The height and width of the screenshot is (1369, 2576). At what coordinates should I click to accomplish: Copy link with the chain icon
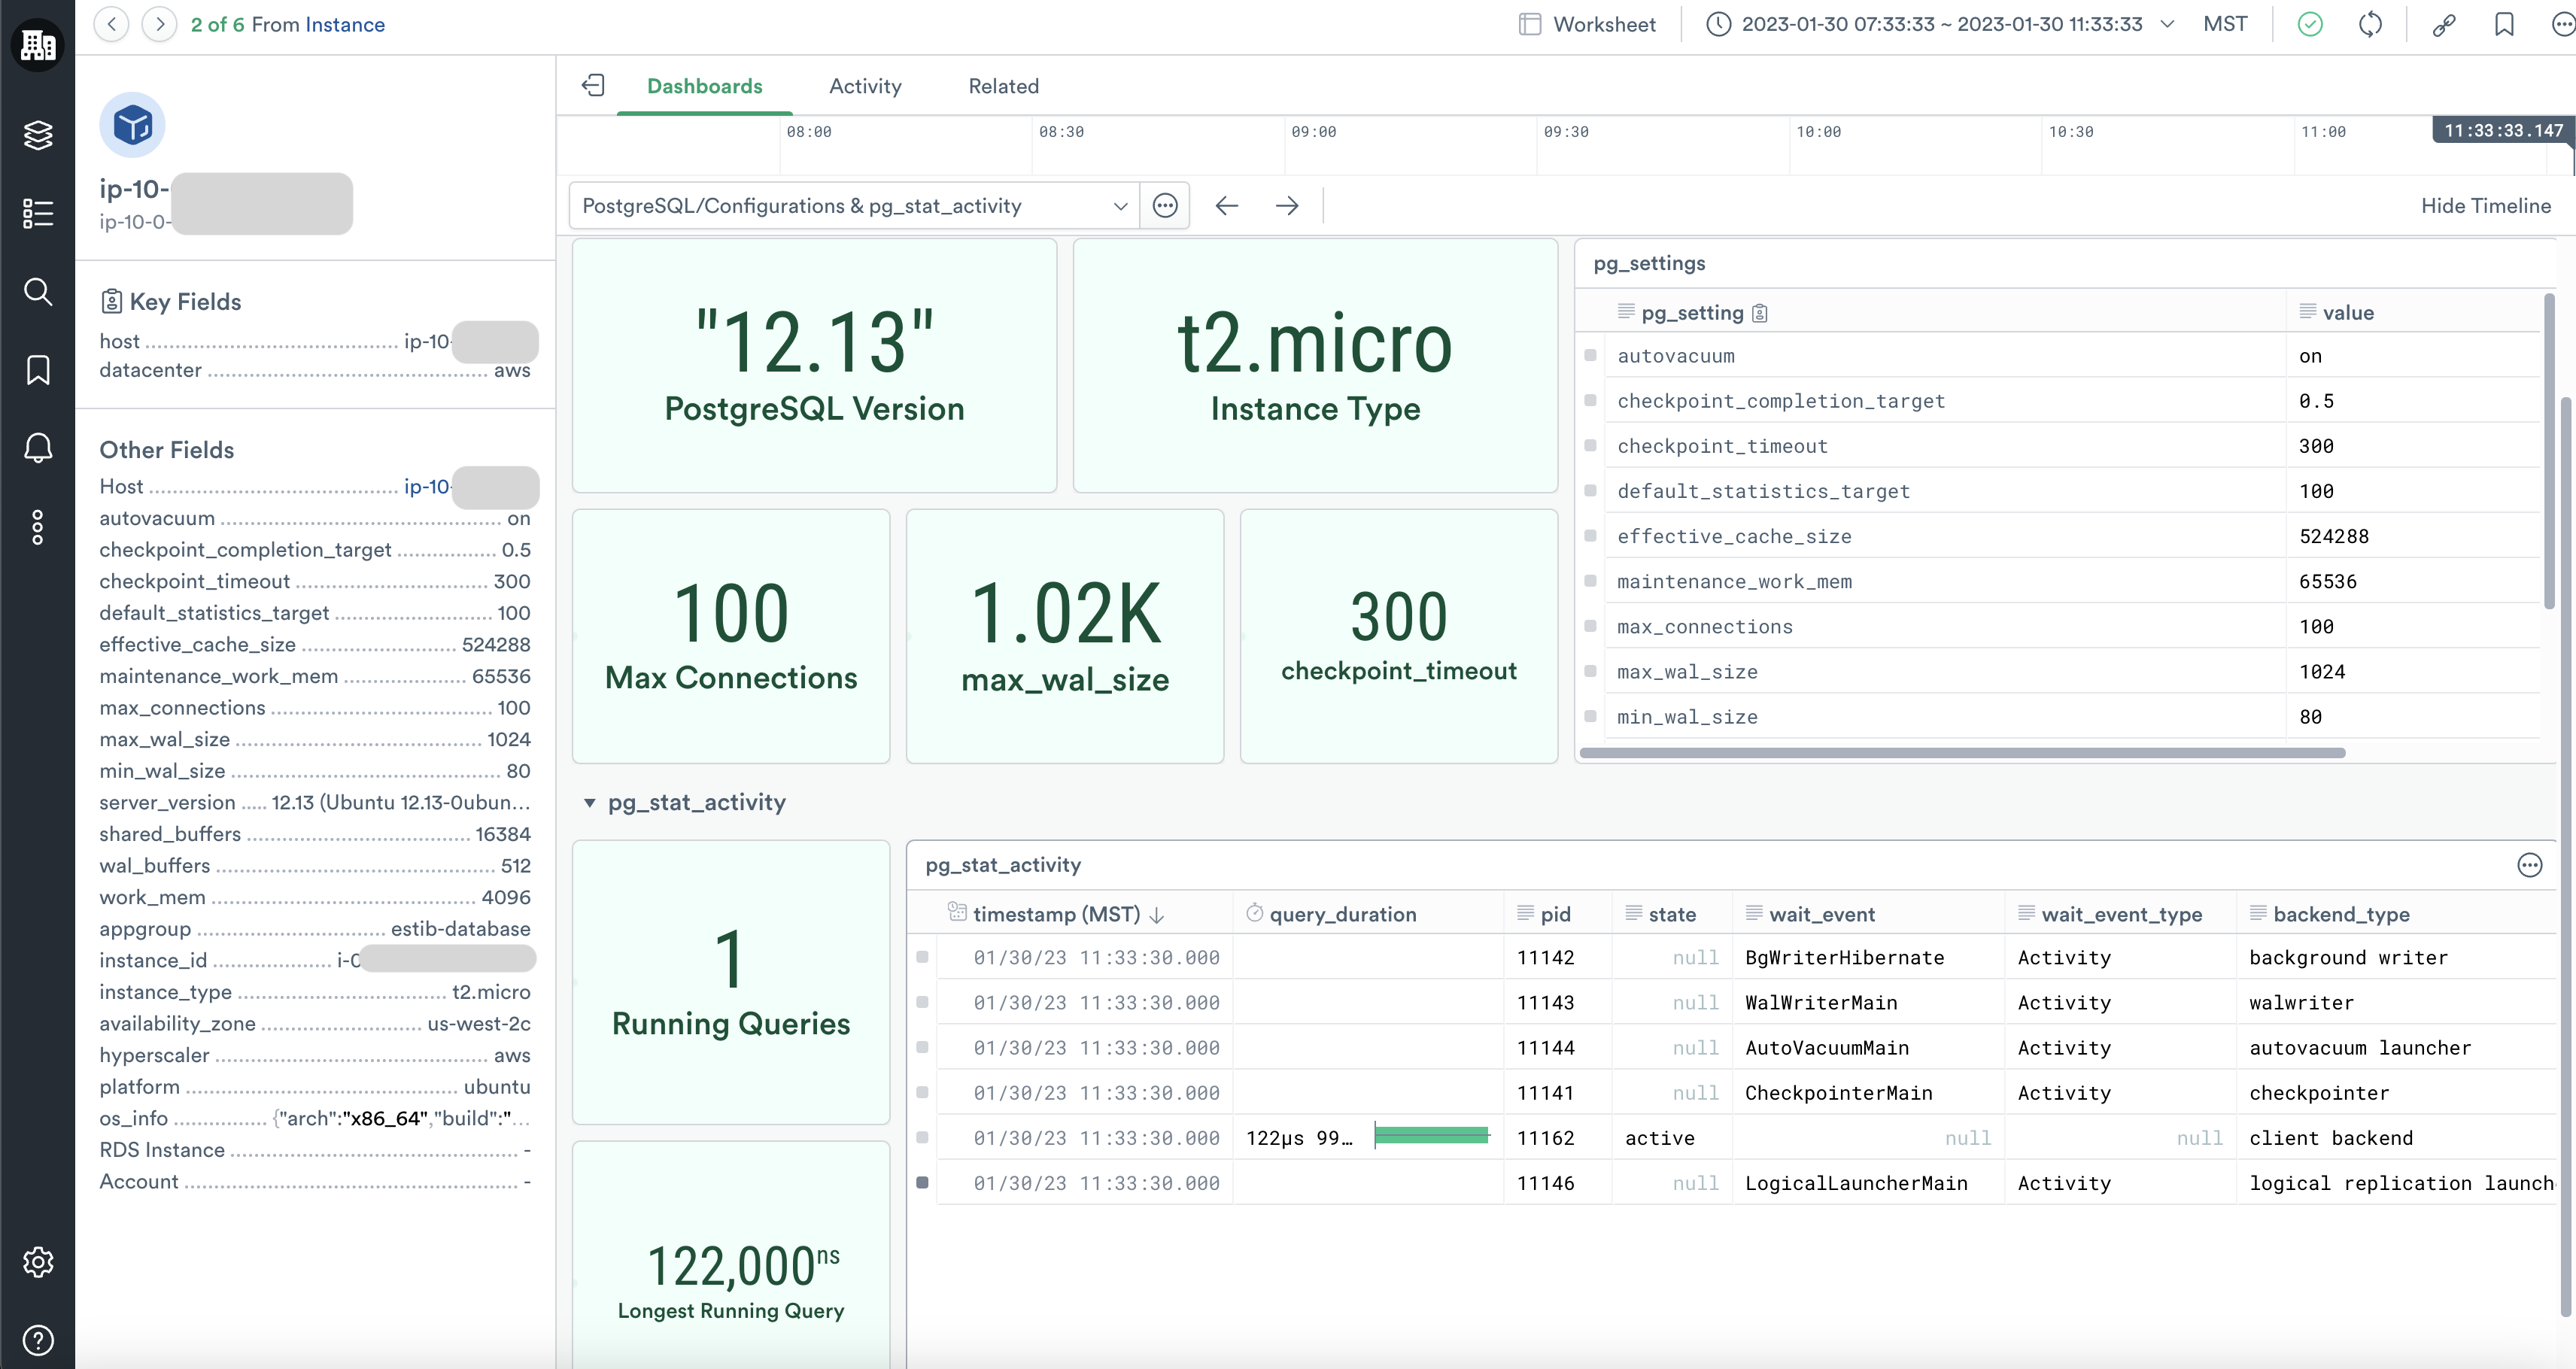click(2444, 24)
